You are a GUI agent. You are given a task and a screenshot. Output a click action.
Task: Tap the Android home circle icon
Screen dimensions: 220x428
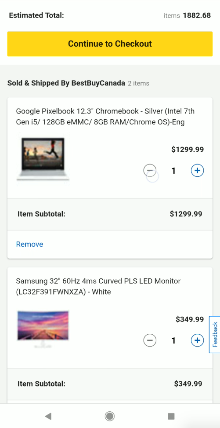(110, 416)
